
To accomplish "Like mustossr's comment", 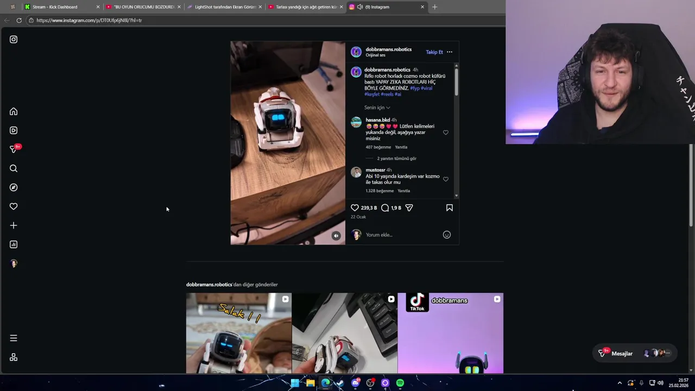I will pyautogui.click(x=446, y=179).
